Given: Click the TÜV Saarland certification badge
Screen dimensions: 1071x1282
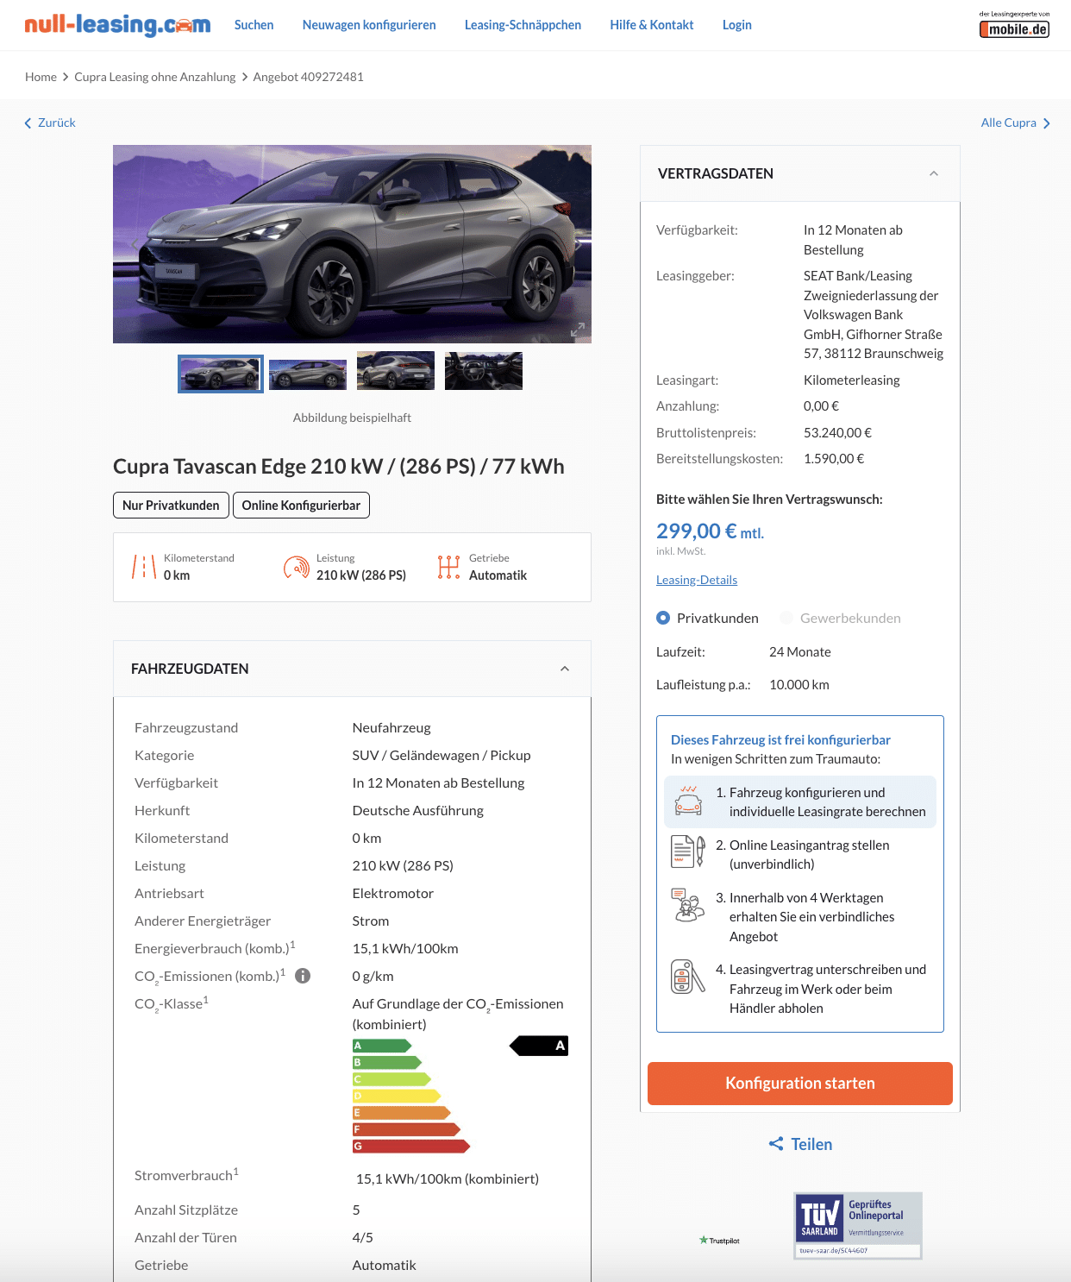Looking at the screenshot, I should point(858,1226).
